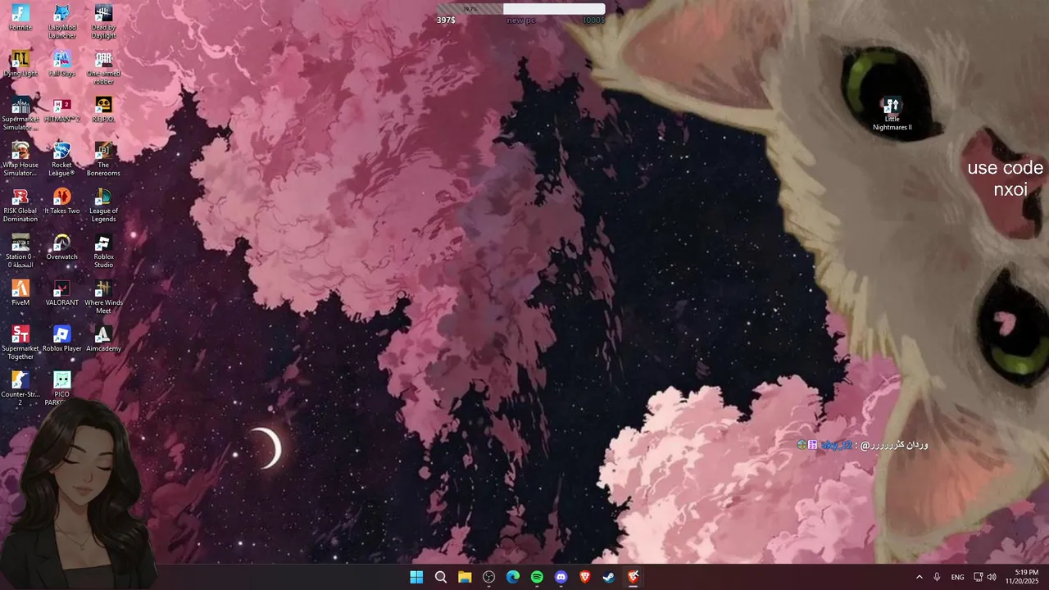Select the Overwatch desktop icon
1049x590 pixels.
coord(61,247)
